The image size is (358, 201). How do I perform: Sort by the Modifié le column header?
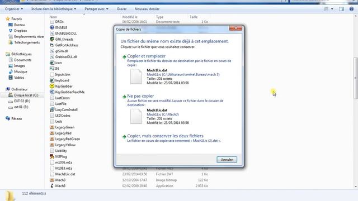(x=130, y=17)
